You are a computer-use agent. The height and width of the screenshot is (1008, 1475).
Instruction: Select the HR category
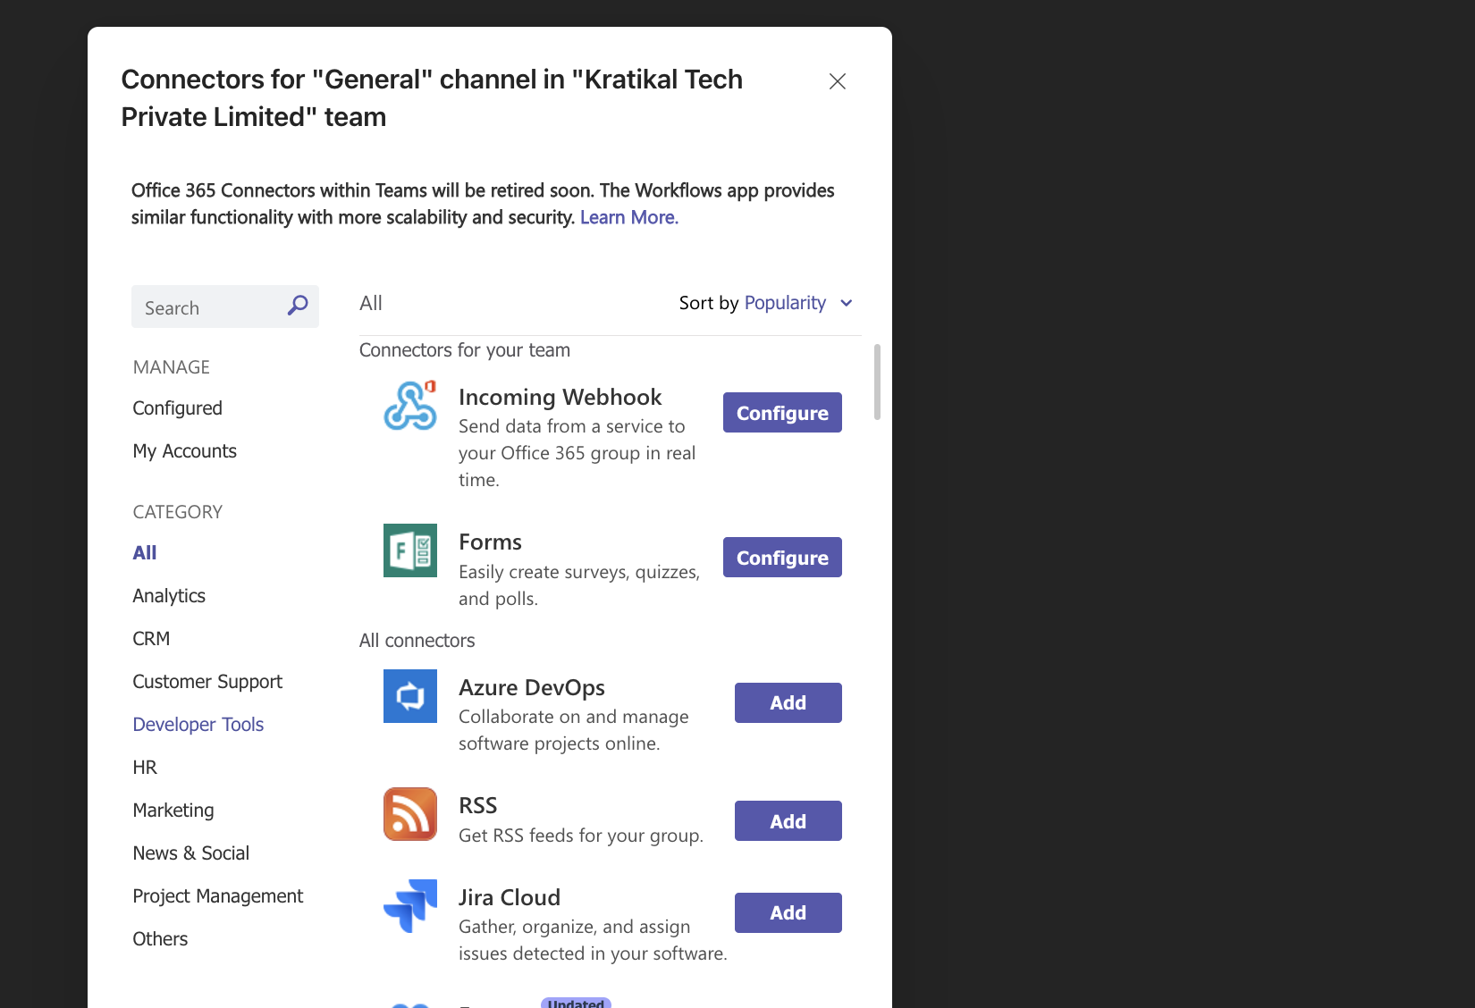click(145, 768)
